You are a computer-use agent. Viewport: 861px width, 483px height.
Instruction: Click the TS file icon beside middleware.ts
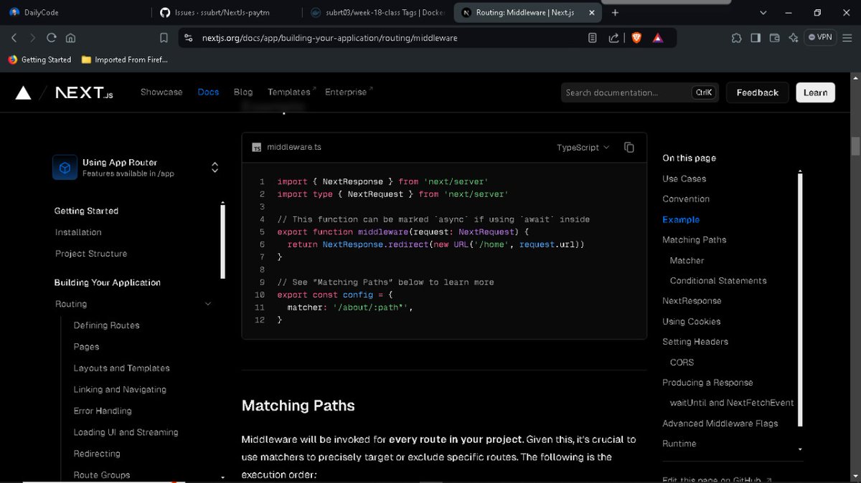[x=257, y=148]
